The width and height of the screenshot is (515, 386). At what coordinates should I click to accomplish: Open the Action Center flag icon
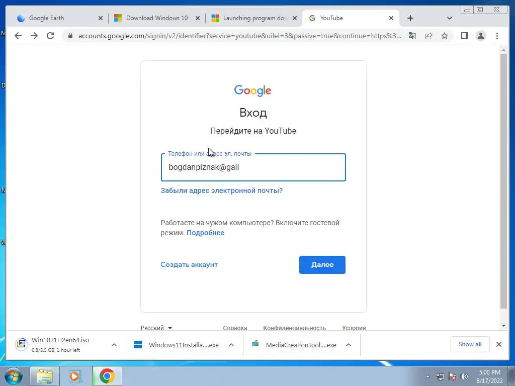(x=452, y=376)
